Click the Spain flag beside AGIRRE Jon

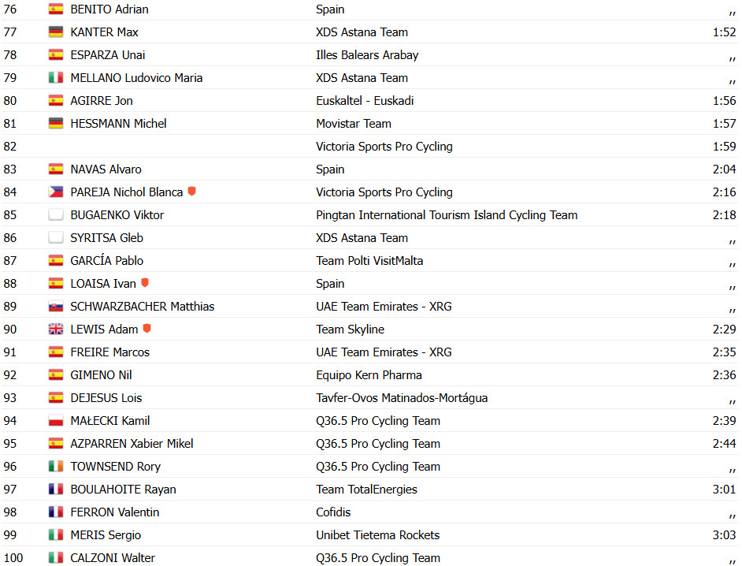pyautogui.click(x=56, y=100)
